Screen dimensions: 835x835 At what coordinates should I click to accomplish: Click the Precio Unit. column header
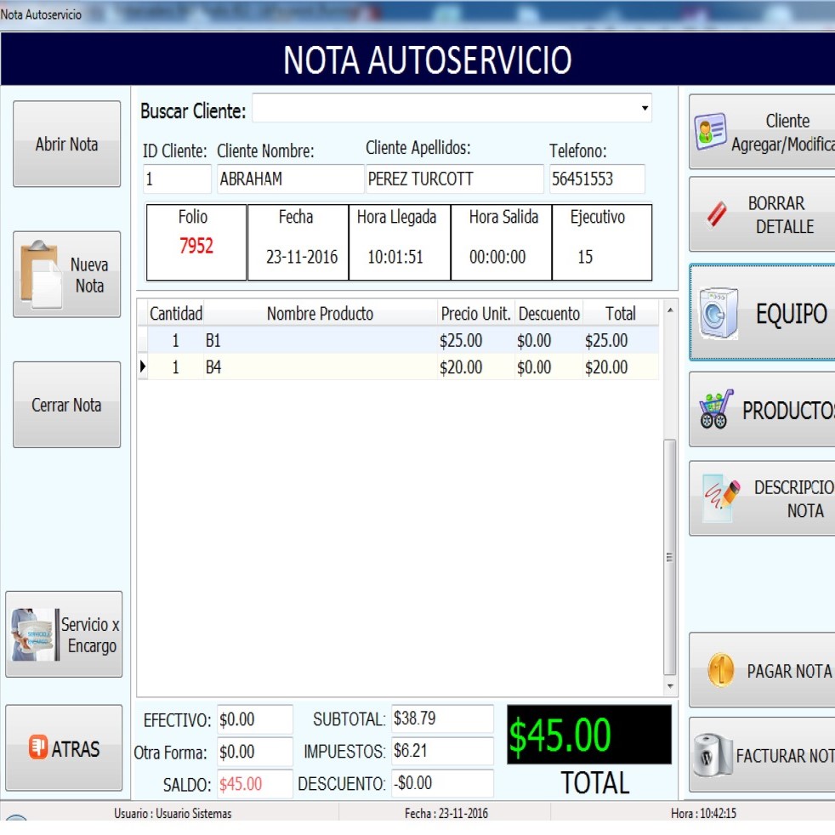tap(475, 314)
